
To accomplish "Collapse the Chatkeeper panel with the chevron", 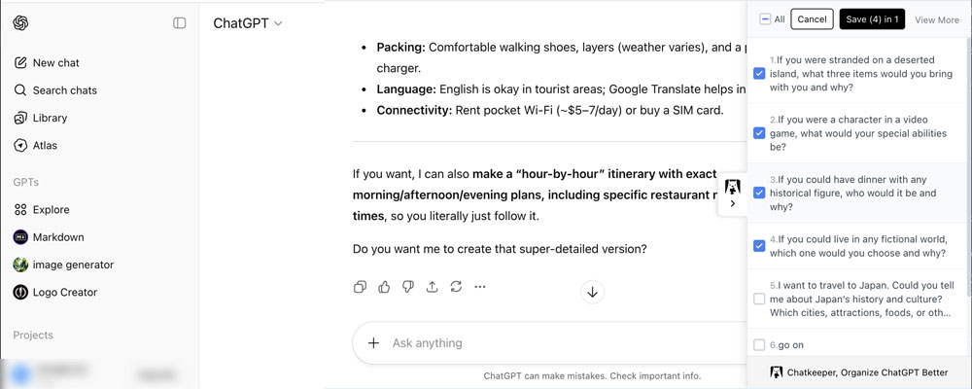I will click(732, 203).
